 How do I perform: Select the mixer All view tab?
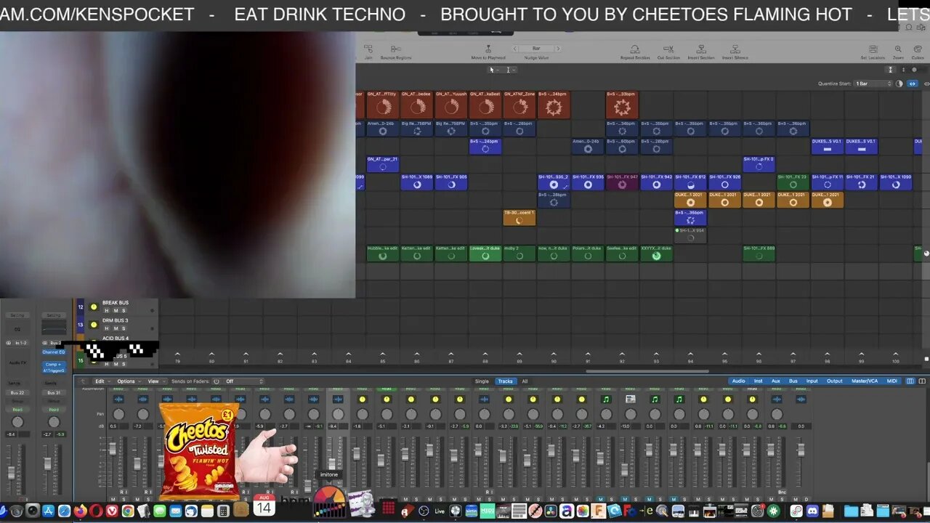click(x=525, y=381)
